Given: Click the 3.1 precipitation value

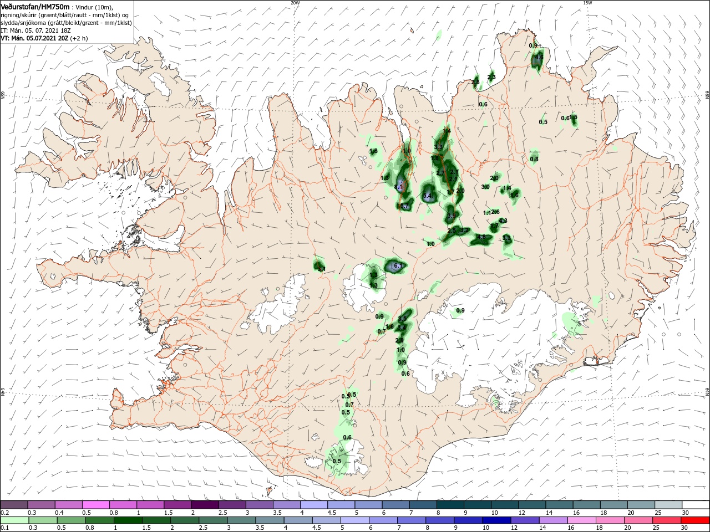Looking at the screenshot, I should (321, 269).
